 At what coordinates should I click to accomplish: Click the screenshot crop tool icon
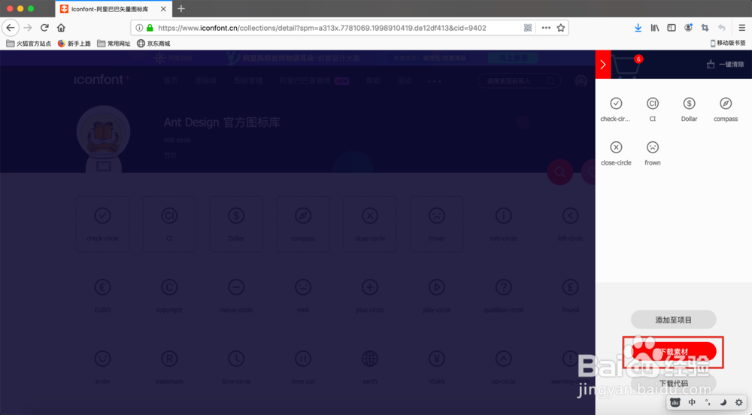coord(705,28)
